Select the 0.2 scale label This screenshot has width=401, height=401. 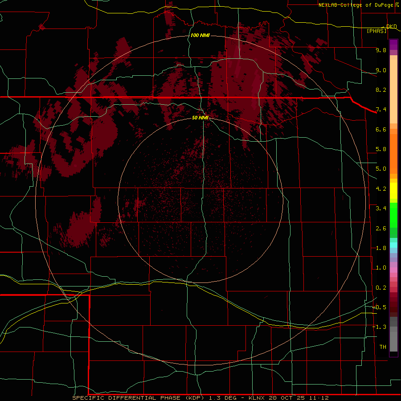[x=381, y=288]
